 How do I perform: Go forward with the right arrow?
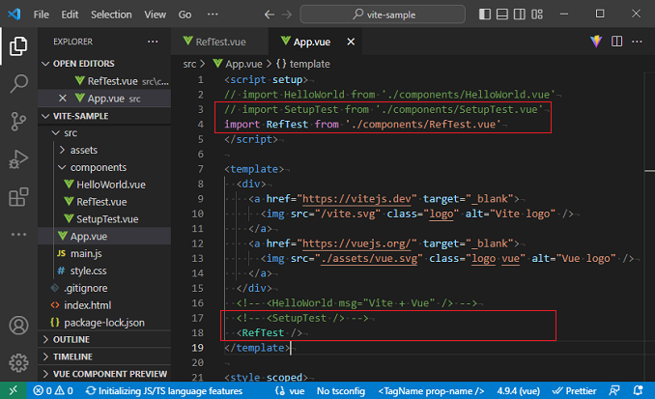pos(287,14)
